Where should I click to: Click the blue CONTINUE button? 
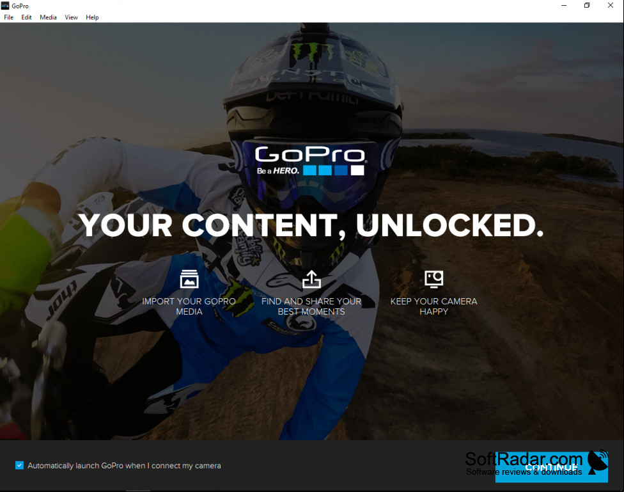(552, 467)
